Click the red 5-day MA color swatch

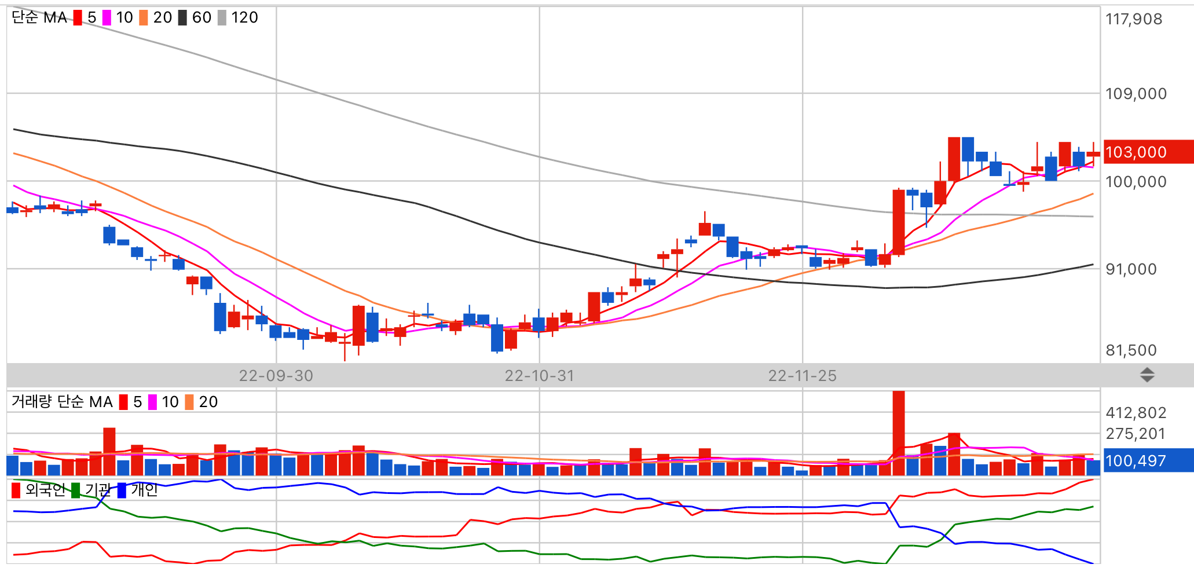(78, 18)
